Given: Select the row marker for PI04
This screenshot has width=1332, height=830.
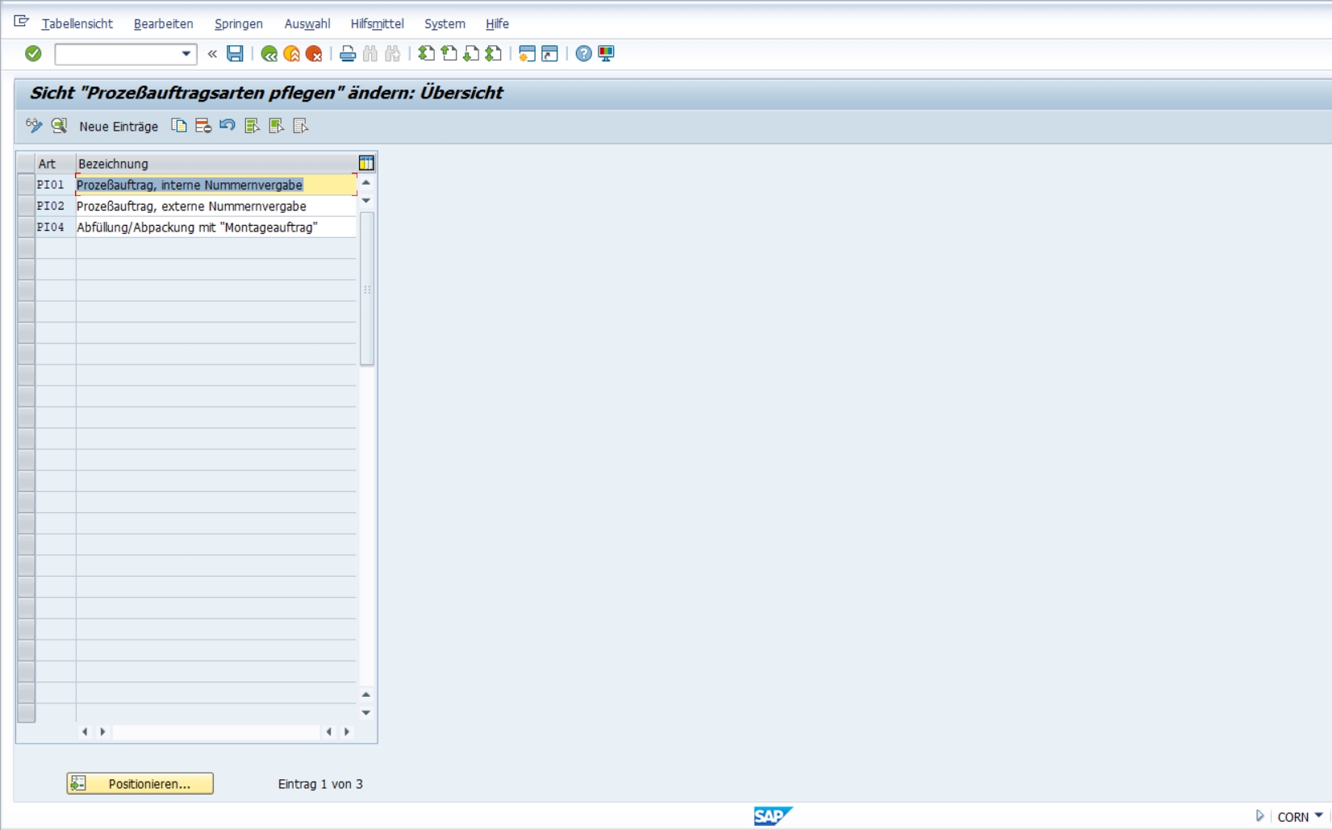Looking at the screenshot, I should (26, 227).
